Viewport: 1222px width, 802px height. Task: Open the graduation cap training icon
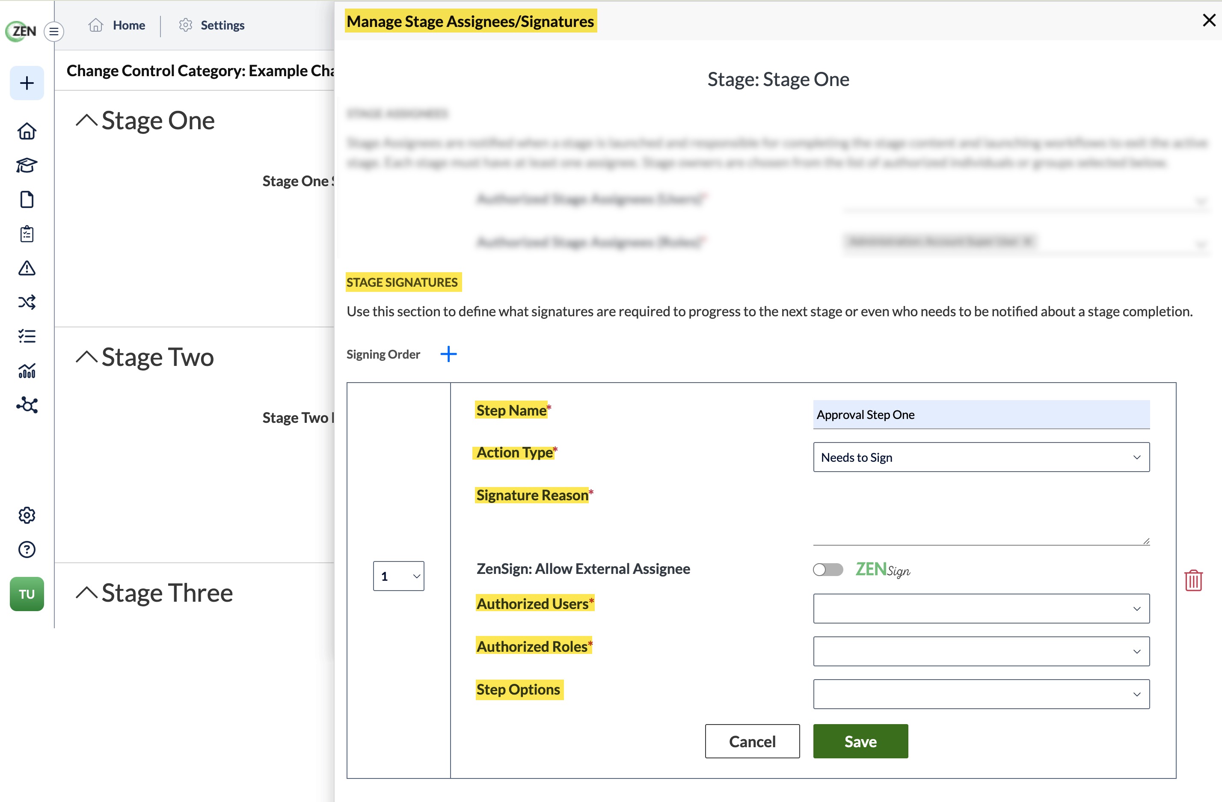pos(27,165)
